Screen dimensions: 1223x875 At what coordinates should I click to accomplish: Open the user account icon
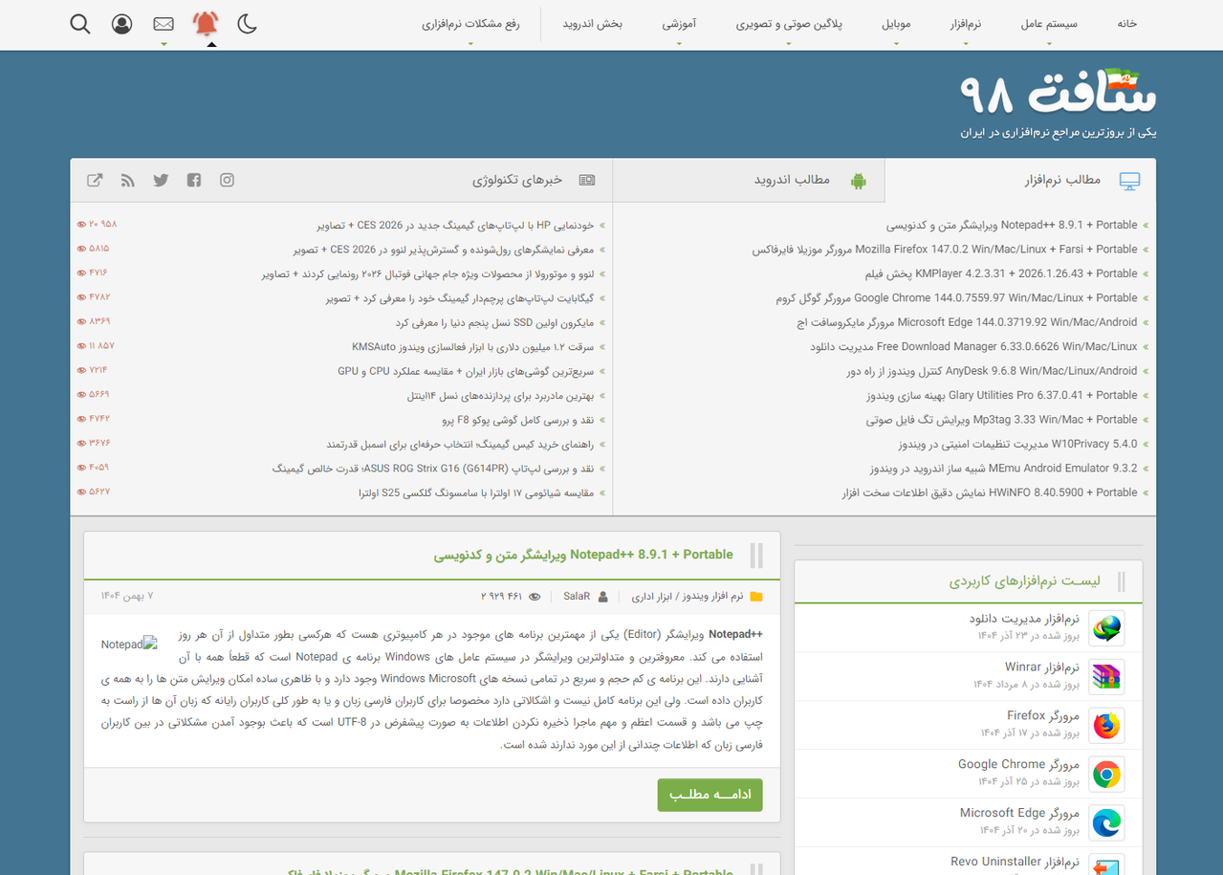121,24
